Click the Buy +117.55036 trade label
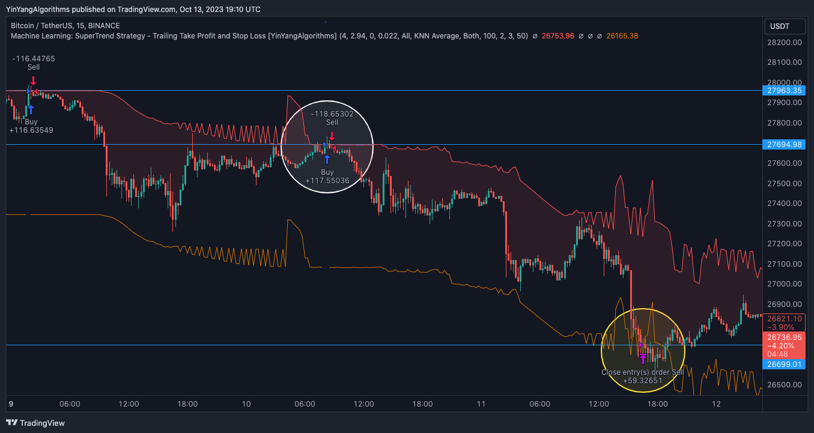Image resolution: width=814 pixels, height=433 pixels. [327, 176]
